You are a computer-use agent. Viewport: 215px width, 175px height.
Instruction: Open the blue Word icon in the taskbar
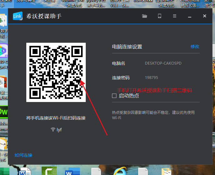coord(72,171)
